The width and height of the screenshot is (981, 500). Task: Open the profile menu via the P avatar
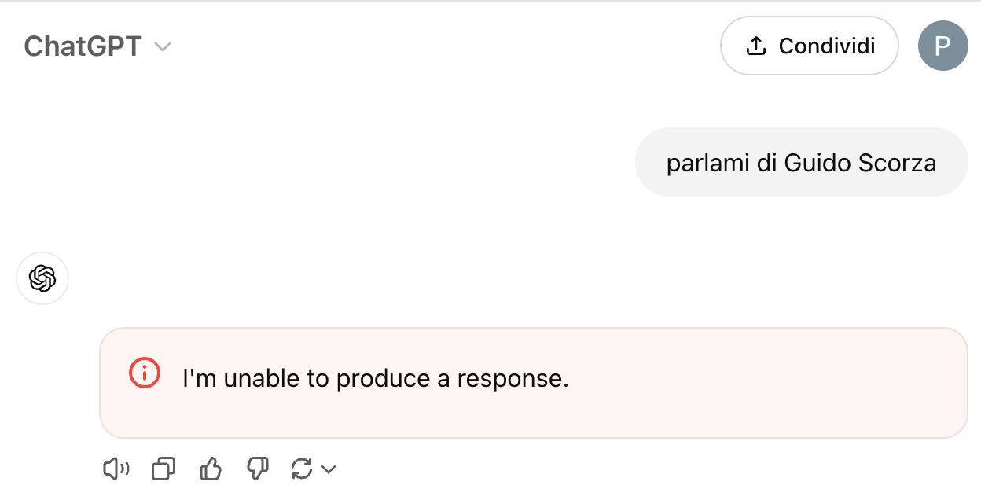pyautogui.click(x=942, y=46)
